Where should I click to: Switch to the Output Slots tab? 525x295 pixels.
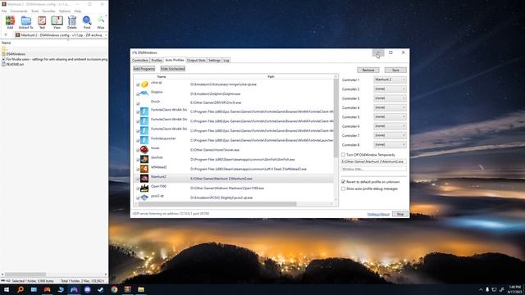click(196, 60)
